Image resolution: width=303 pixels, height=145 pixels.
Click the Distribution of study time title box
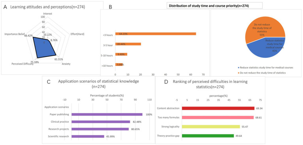[215, 6]
